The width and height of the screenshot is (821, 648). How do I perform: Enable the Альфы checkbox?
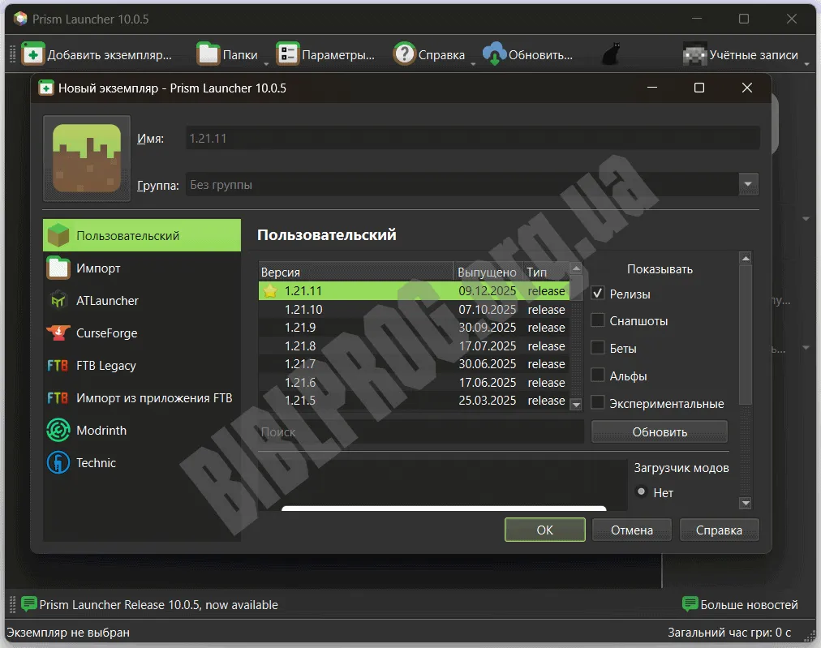(597, 375)
